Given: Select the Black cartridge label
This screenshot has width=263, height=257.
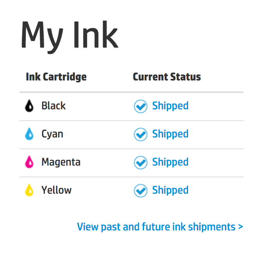Looking at the screenshot, I should [x=53, y=106].
